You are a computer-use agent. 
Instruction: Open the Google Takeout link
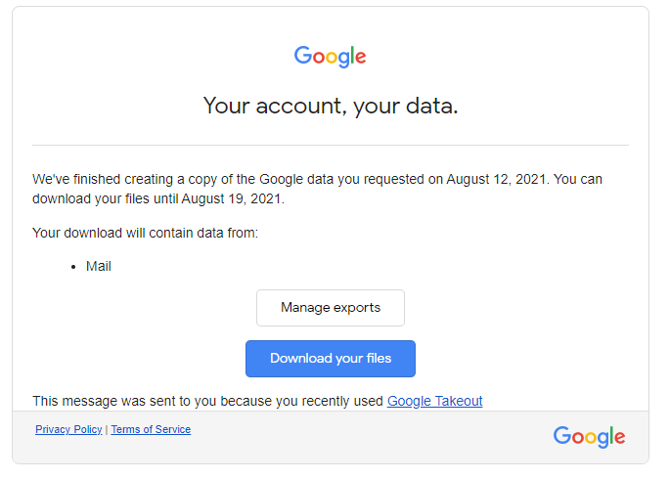(434, 401)
